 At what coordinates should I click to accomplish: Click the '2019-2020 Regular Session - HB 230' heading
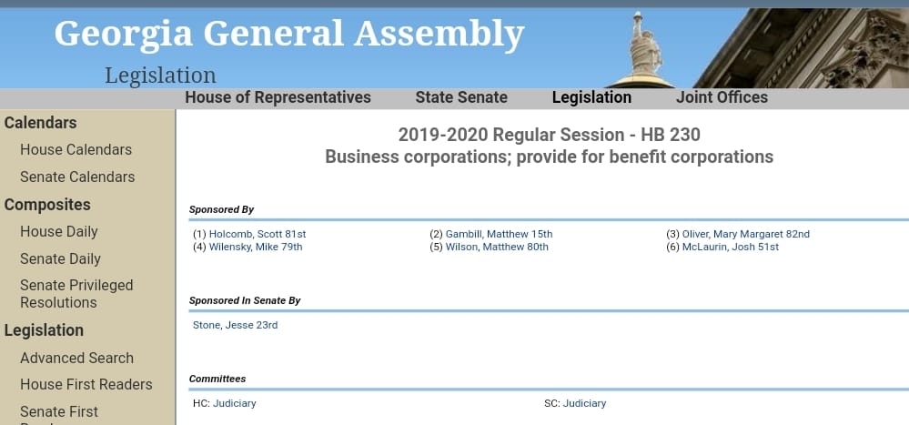click(x=549, y=135)
